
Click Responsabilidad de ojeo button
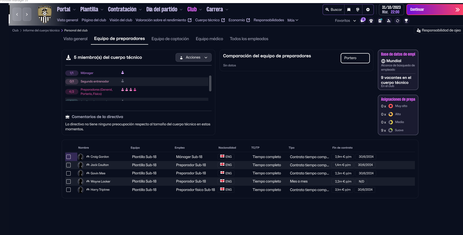[x=439, y=30]
